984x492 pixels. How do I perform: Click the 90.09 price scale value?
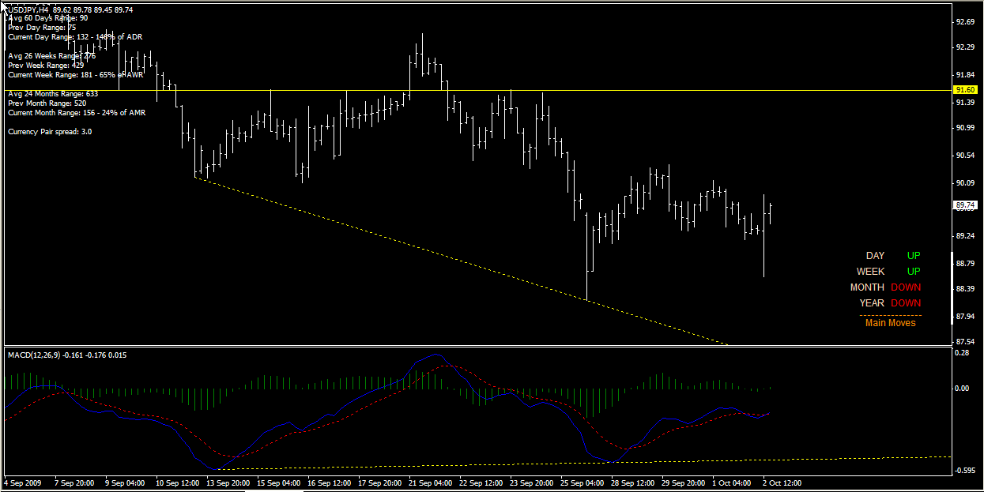[964, 183]
